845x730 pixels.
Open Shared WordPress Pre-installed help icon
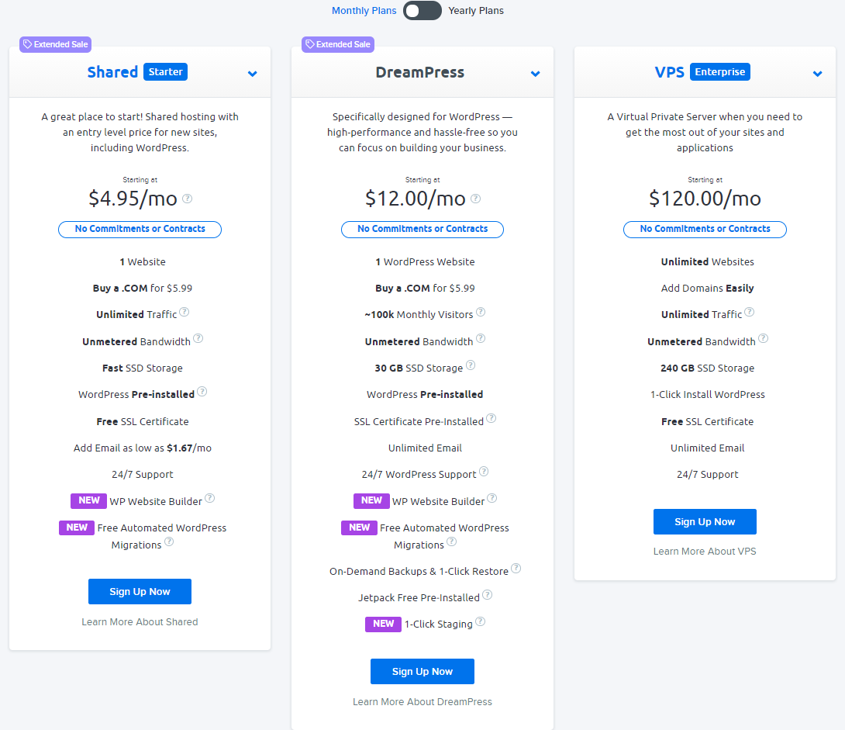coord(202,392)
